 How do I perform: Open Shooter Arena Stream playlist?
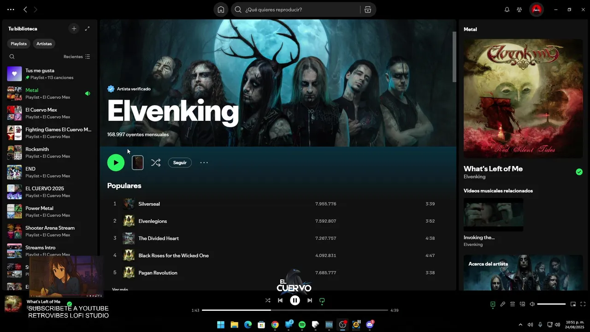point(50,231)
